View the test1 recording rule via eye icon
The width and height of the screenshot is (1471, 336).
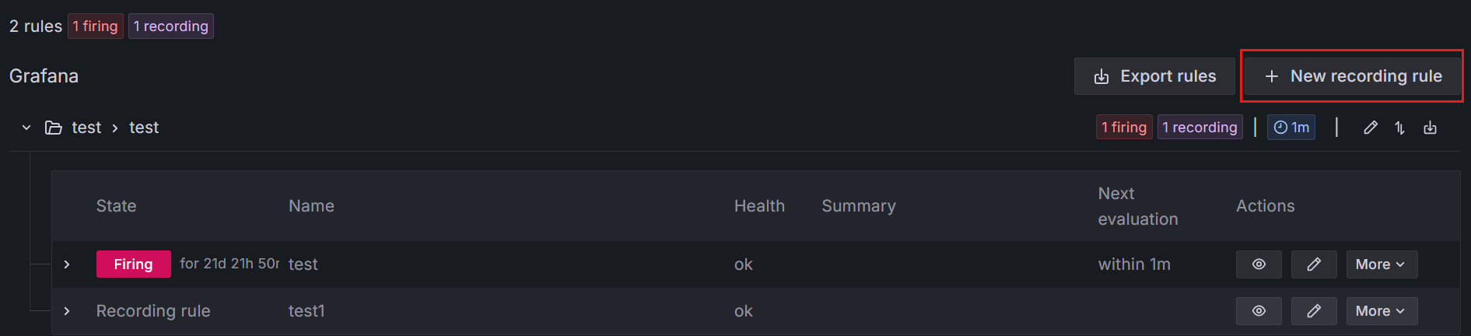[x=1259, y=311]
